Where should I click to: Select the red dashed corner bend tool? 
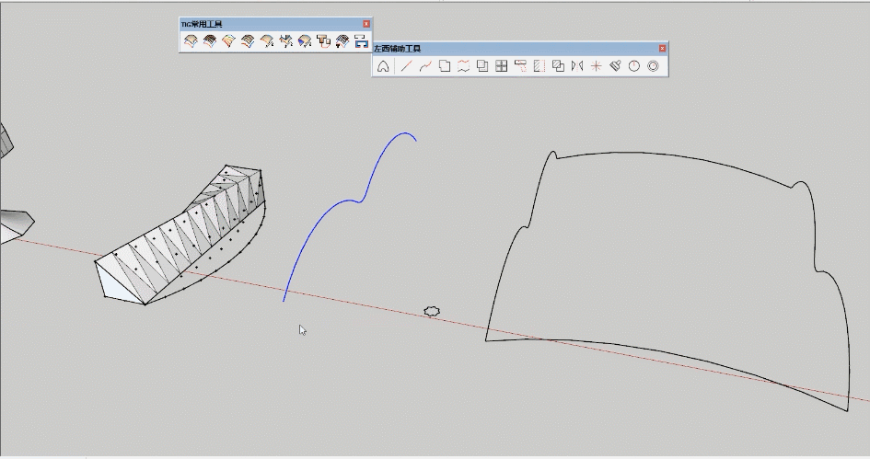(x=520, y=66)
